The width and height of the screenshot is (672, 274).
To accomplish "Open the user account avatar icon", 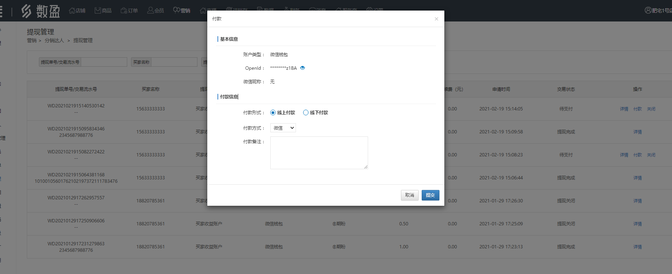I will click(x=648, y=11).
